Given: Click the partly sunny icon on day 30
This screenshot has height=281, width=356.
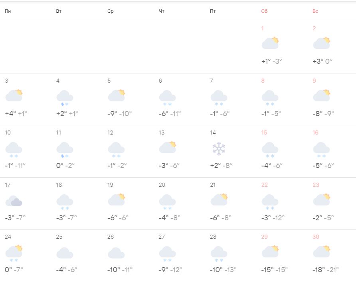Looking at the screenshot, I should 321,251.
